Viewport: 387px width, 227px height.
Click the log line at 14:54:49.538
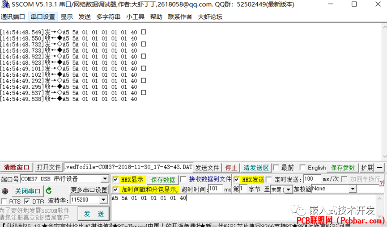(x=68, y=99)
